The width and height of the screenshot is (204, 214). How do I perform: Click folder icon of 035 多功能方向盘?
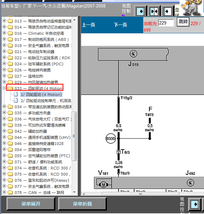pyautogui.click(x=10, y=113)
